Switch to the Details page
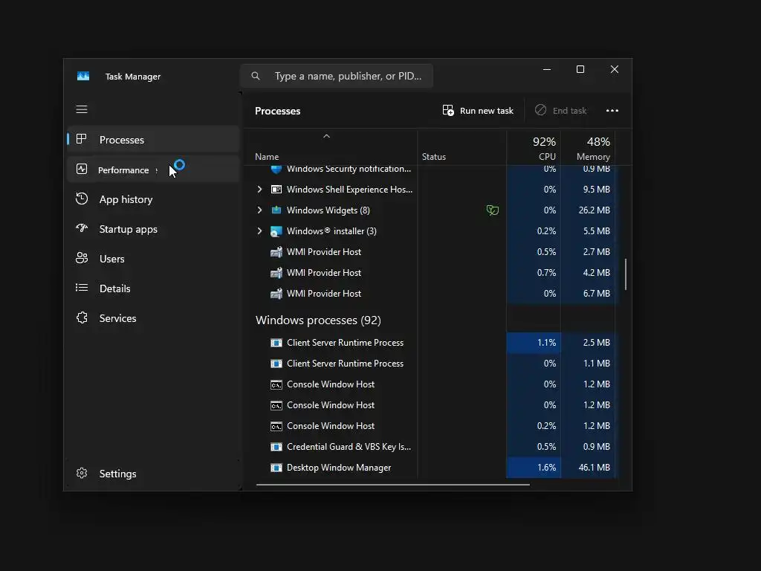 click(x=153, y=288)
